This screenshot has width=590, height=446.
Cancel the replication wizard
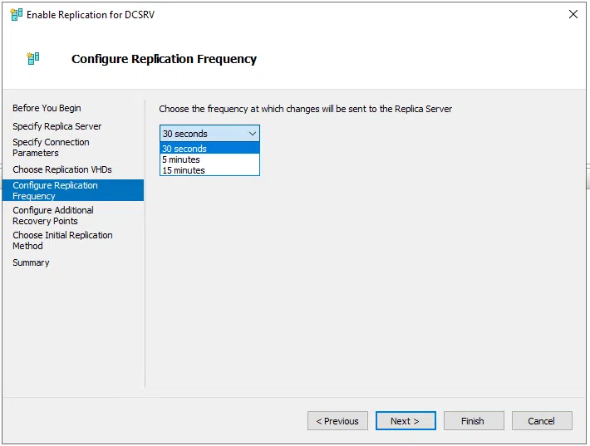pyautogui.click(x=542, y=421)
